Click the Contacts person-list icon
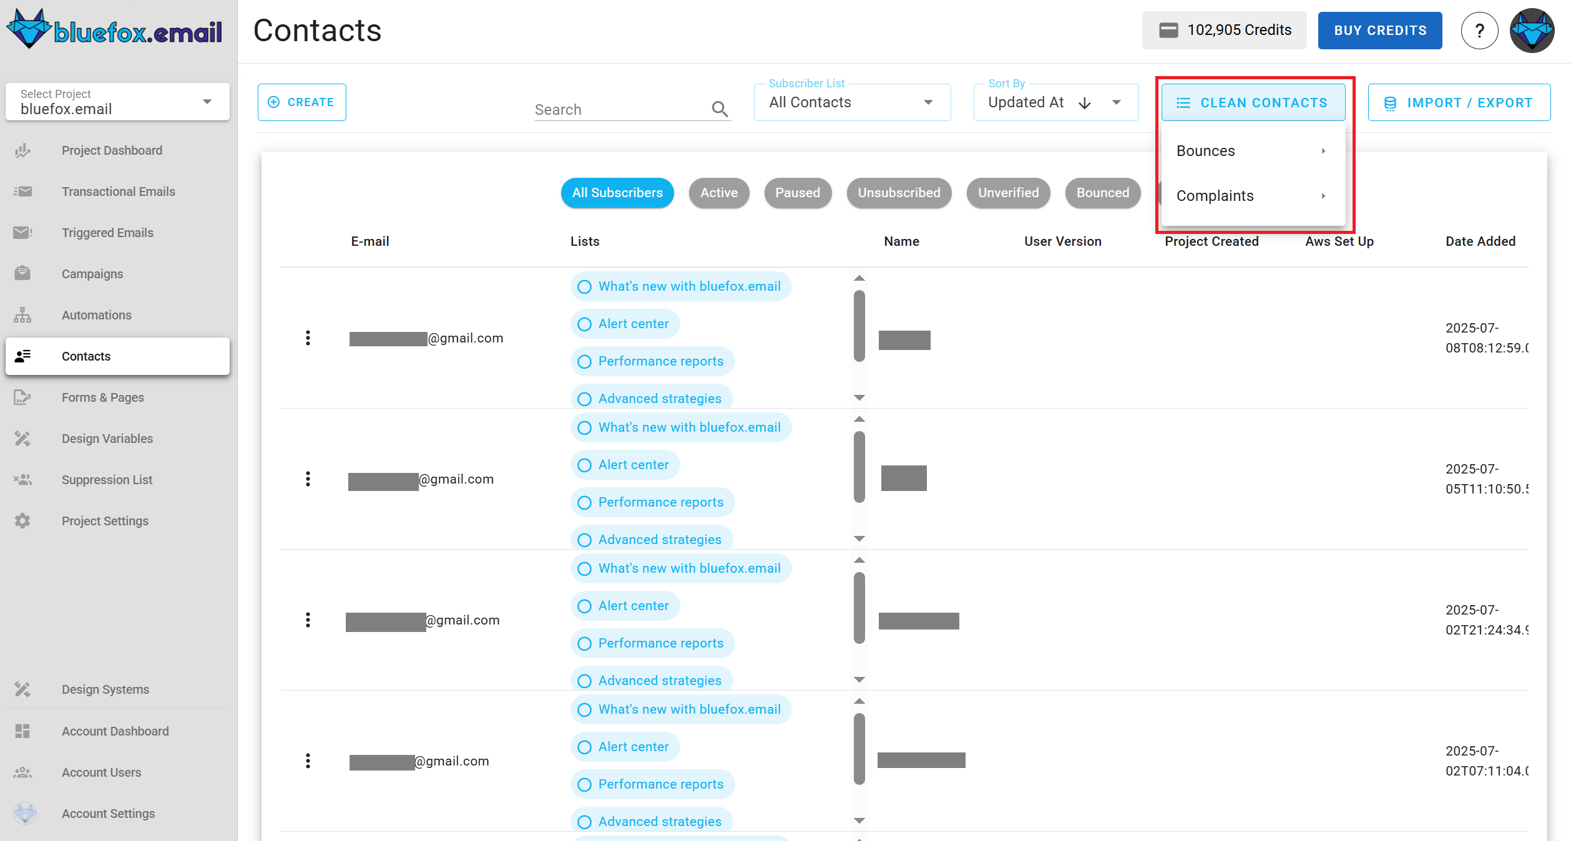Image resolution: width=1571 pixels, height=841 pixels. (22, 356)
